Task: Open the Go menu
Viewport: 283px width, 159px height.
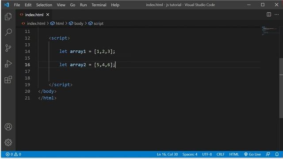Action: pos(73,5)
